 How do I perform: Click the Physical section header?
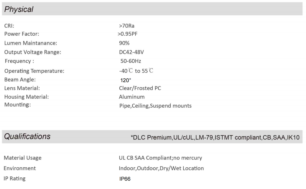19,10
